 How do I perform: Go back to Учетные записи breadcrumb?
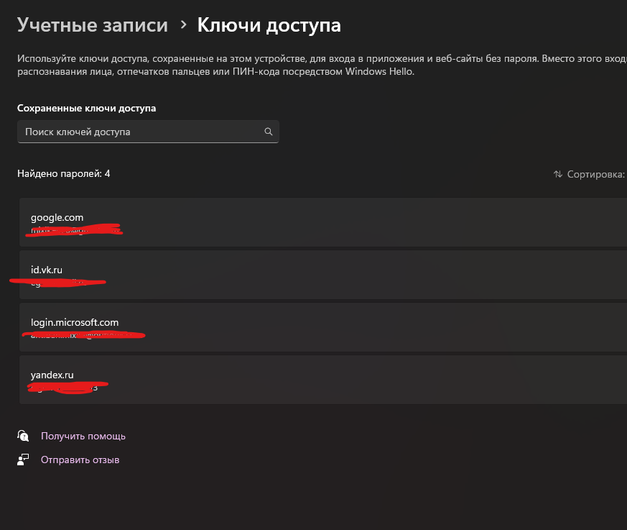[92, 25]
